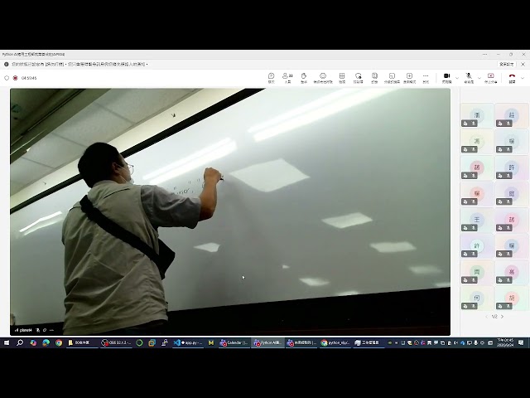The height and width of the screenshot is (398, 530).
Task: Open more options on planet4 video label
Action: pyautogui.click(x=51, y=330)
